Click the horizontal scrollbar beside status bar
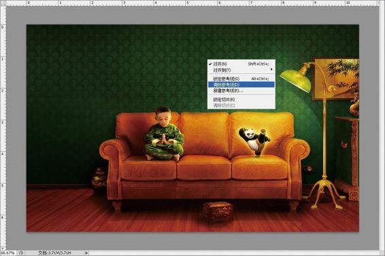This screenshot has height=256, width=385. pyautogui.click(x=235, y=253)
